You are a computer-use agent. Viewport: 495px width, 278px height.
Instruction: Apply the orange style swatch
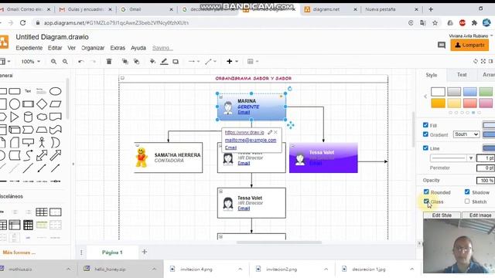point(438,103)
